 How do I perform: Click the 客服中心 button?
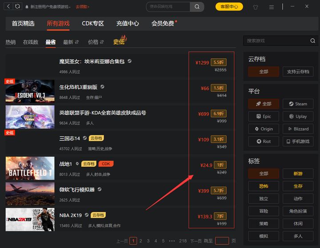click(229, 7)
